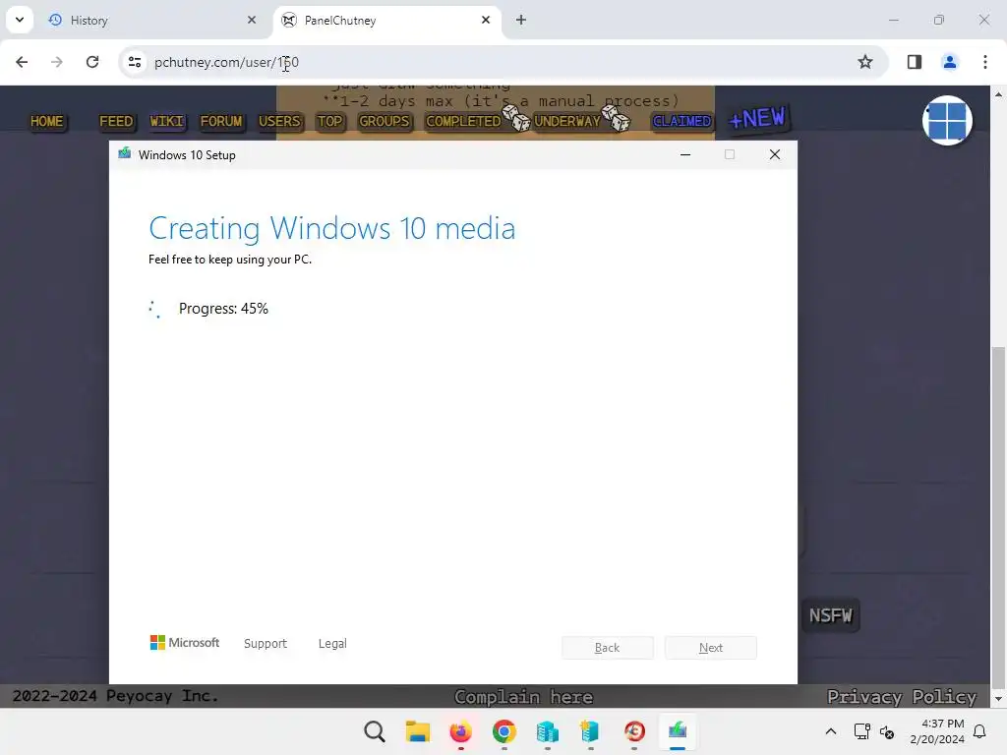This screenshot has height=755, width=1007.
Task: Open the taskbar clock showing 4:37 PM
Action: 937,731
